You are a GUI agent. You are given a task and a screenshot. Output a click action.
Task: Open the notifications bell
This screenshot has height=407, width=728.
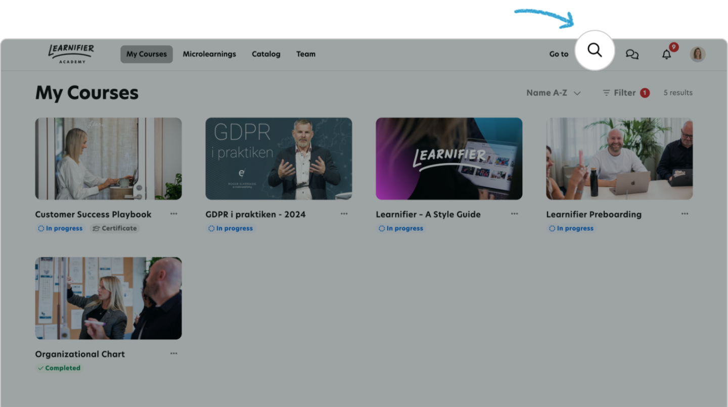pyautogui.click(x=667, y=54)
